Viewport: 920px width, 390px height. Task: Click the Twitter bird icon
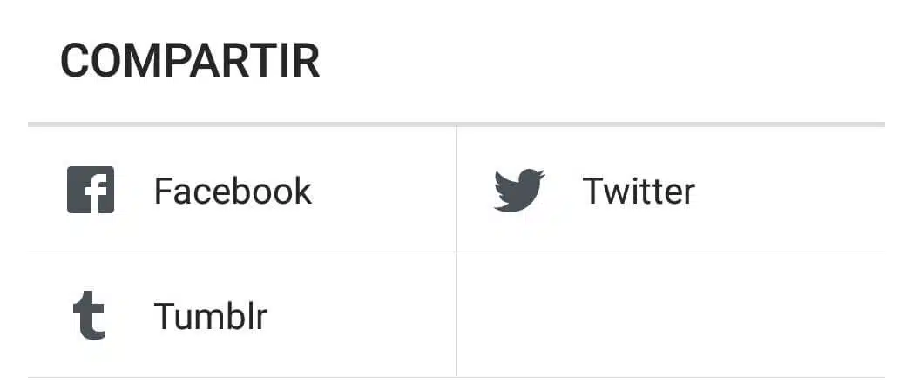click(x=519, y=190)
